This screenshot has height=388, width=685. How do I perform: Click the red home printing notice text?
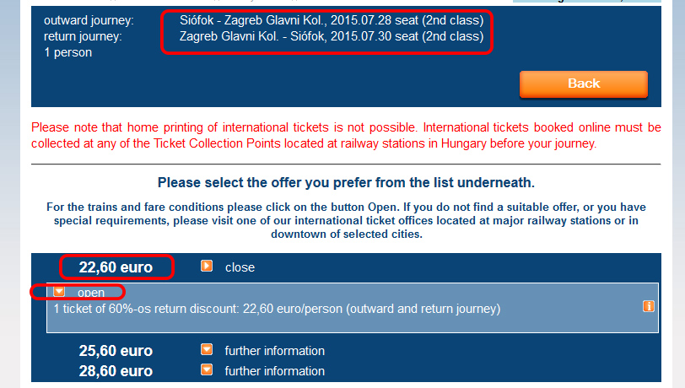point(346,136)
